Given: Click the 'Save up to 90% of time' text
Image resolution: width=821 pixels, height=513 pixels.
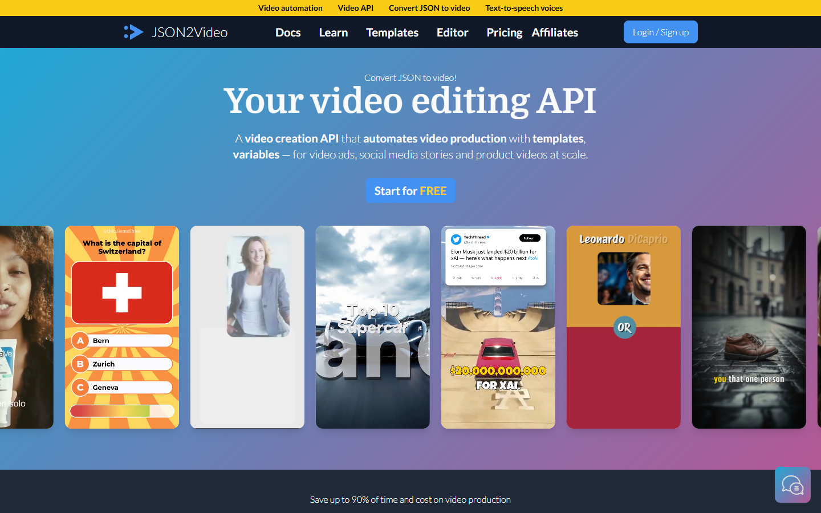Looking at the screenshot, I should tap(410, 499).
